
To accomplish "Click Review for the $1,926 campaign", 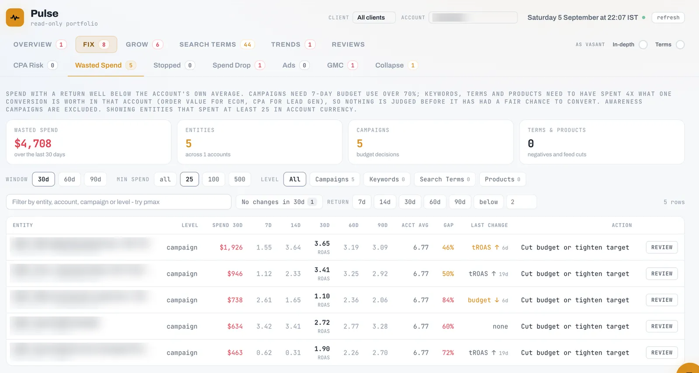I will pos(662,247).
